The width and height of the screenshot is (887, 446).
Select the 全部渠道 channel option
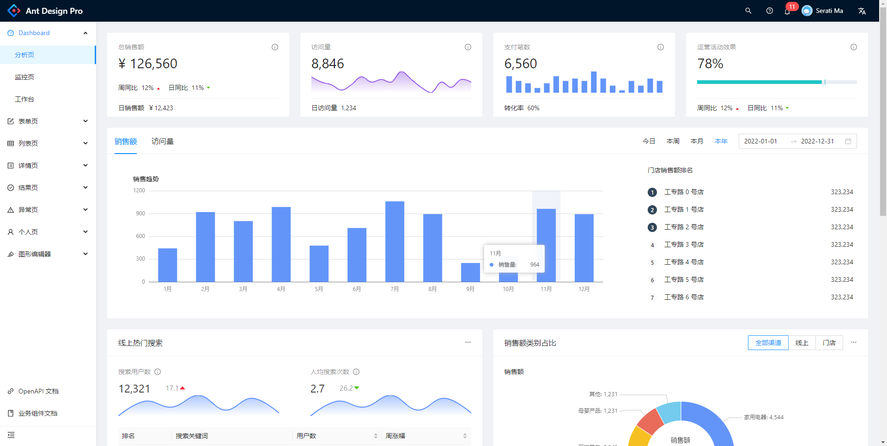tap(768, 343)
